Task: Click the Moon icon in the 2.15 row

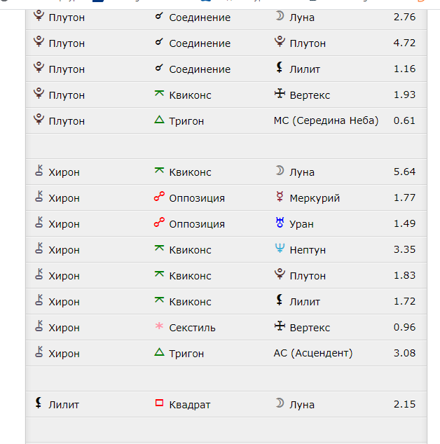Action: point(280,403)
